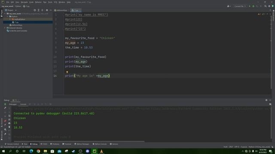
Task: Switch to the Console tab
Action: [23, 104]
